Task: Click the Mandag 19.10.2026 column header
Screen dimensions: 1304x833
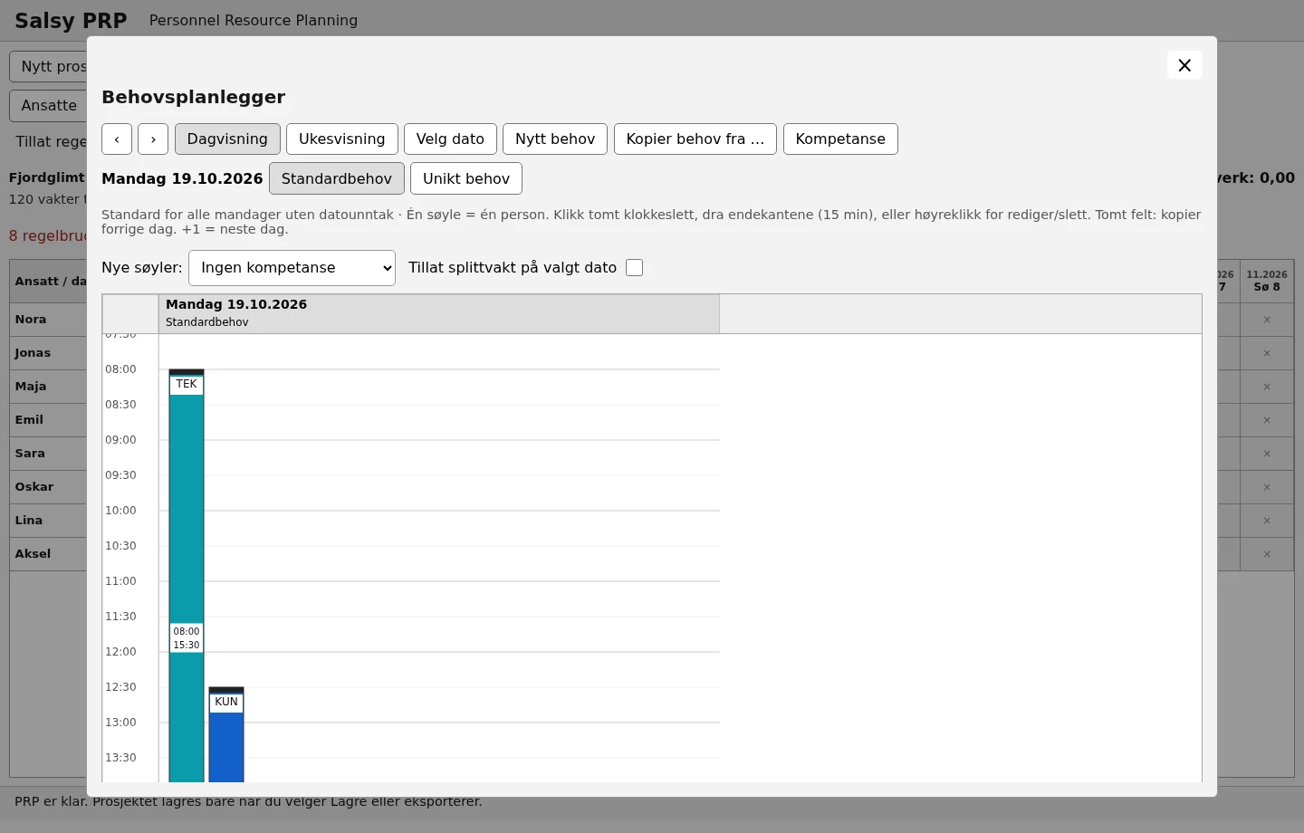Action: 439,313
